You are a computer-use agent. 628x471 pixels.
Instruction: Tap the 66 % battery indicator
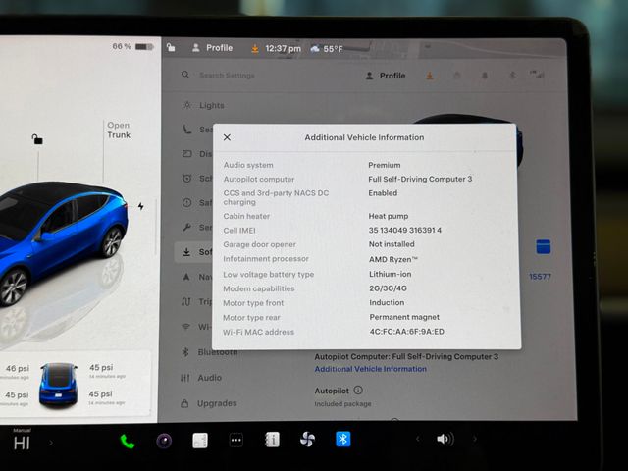click(x=132, y=46)
